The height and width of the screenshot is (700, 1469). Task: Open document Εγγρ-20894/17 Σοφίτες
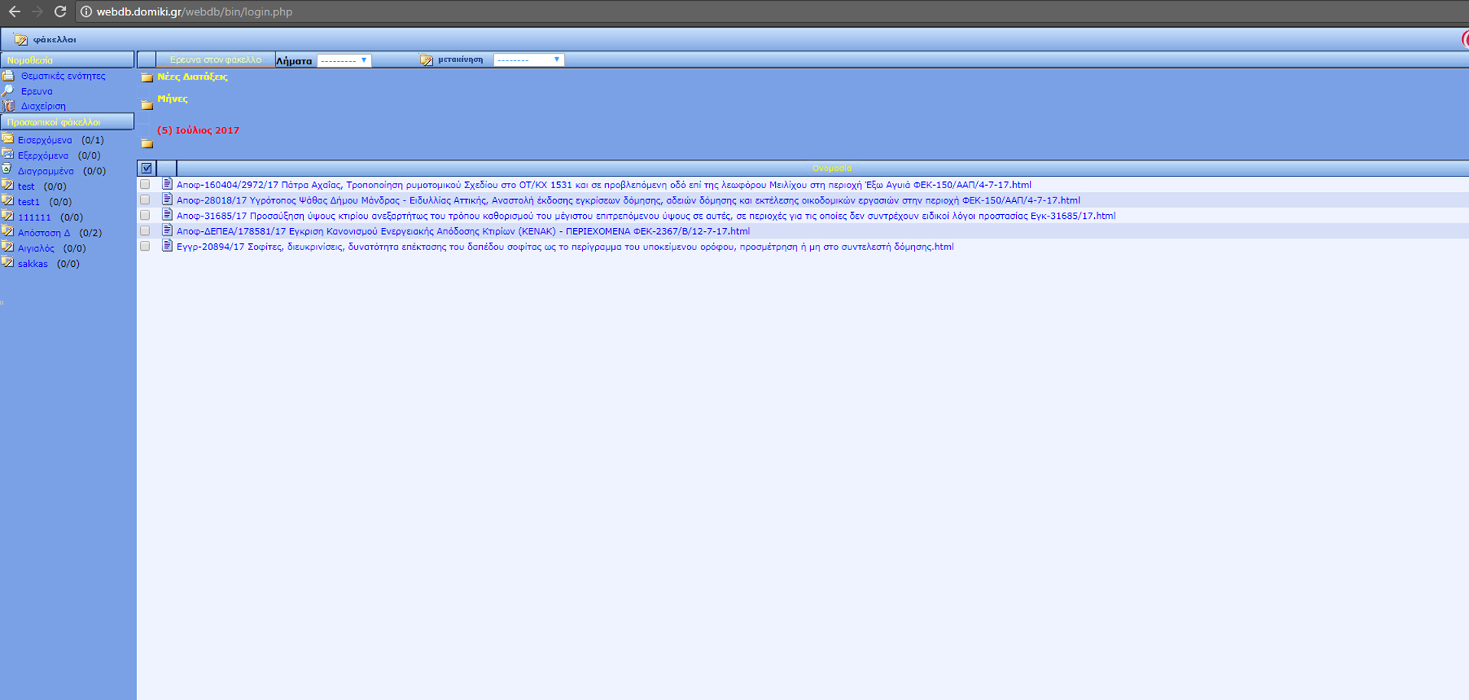(x=565, y=247)
